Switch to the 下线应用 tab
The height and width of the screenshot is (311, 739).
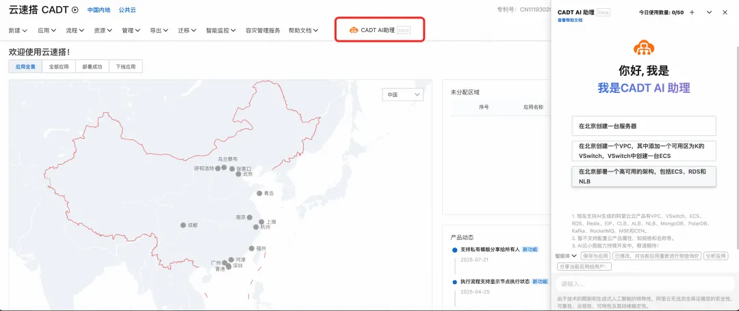tap(126, 66)
